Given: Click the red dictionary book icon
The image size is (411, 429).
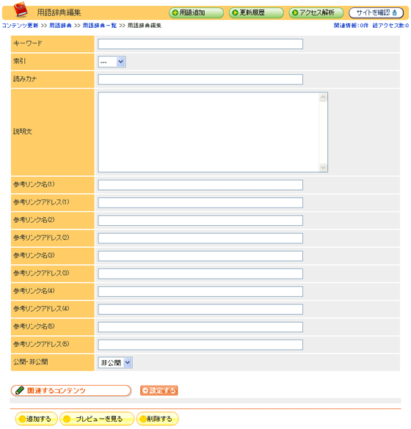Looking at the screenshot, I should pyautogui.click(x=21, y=10).
